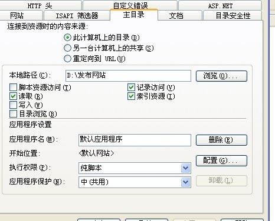Screen dimensions: 275x221
Task: Select 另一台计算机上的共享 radio option
Action: point(67,48)
